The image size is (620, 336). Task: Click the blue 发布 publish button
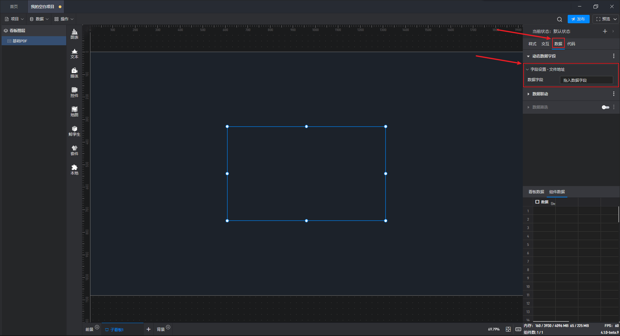tap(578, 19)
